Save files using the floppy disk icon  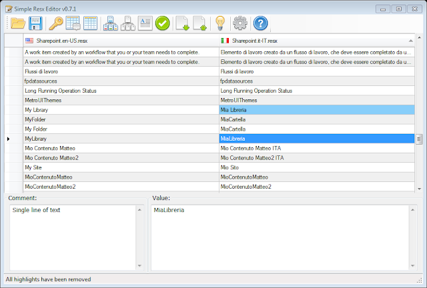(35, 23)
